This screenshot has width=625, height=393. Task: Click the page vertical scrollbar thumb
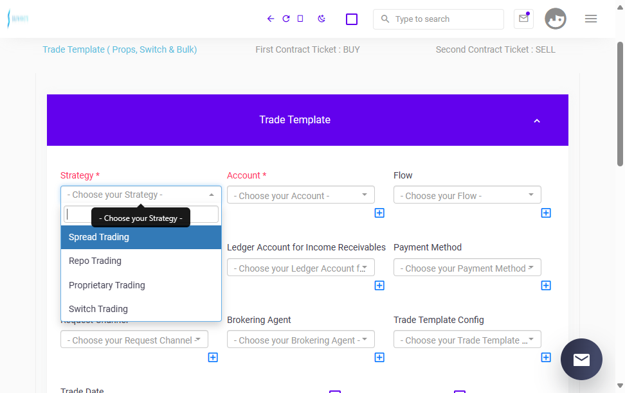(x=620, y=103)
